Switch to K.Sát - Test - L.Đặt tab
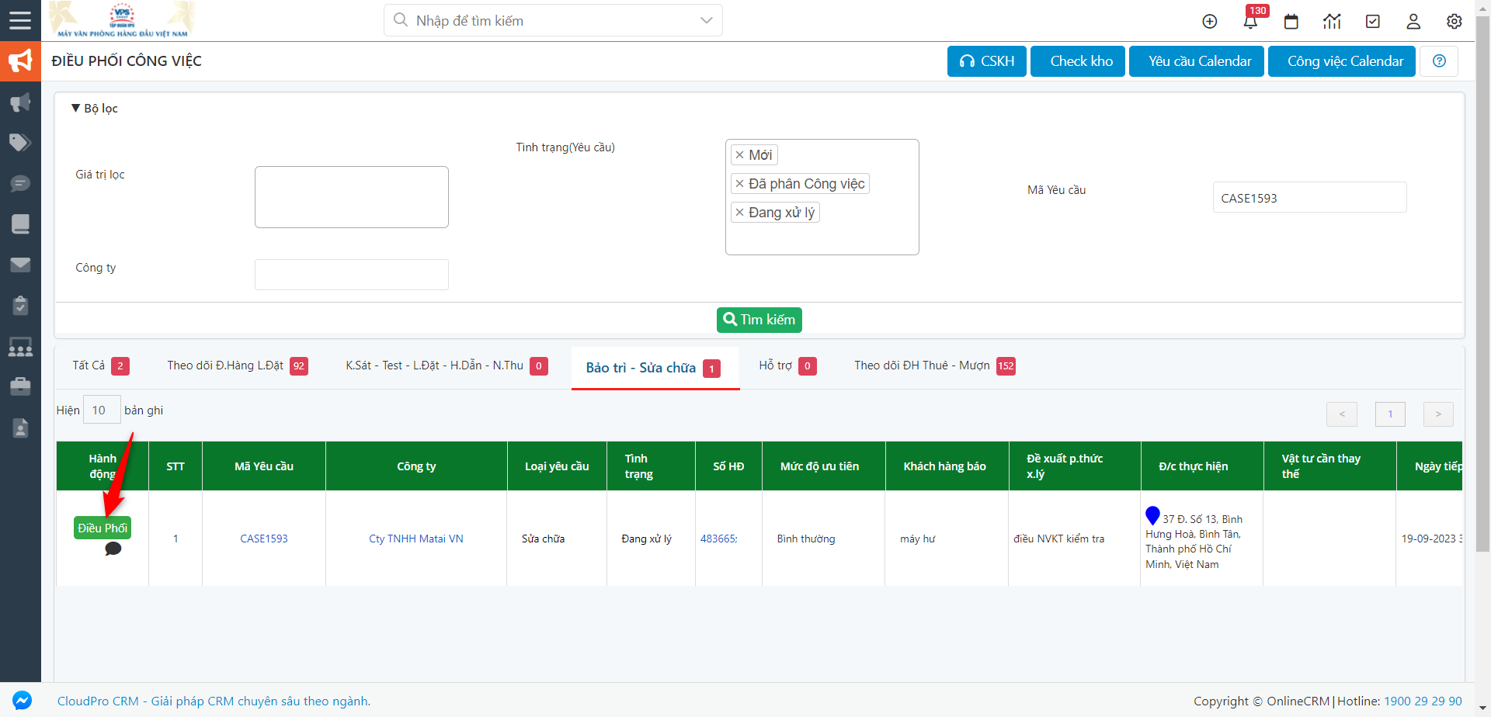This screenshot has width=1491, height=717. [447, 365]
